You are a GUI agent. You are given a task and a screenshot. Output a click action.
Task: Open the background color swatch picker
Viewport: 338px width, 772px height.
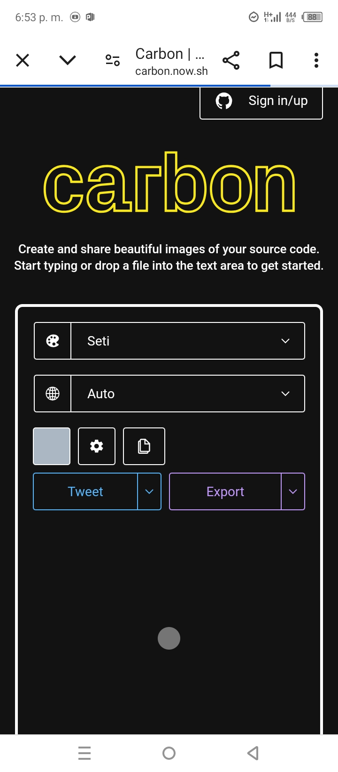click(x=52, y=446)
